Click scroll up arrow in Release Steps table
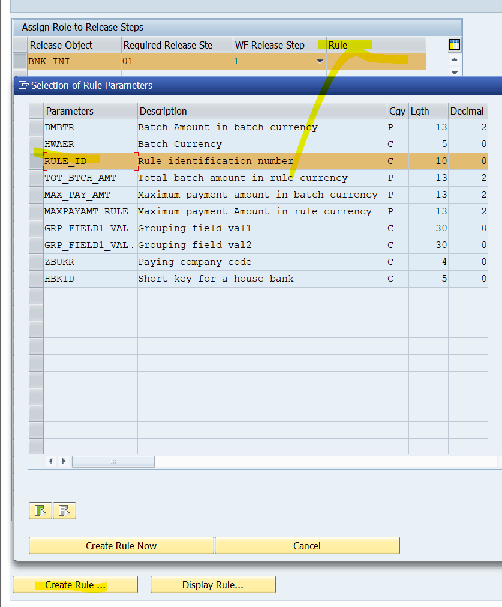 coord(455,60)
